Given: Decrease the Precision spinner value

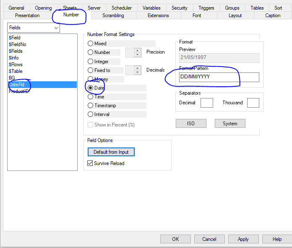Looking at the screenshot, I should (x=138, y=54).
